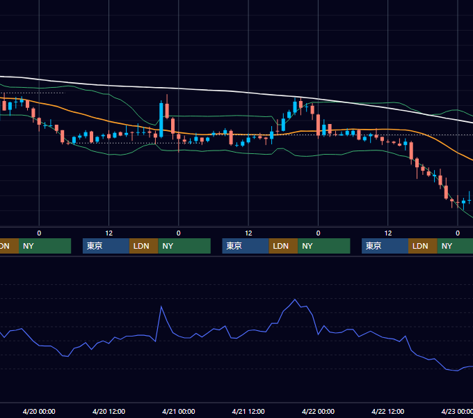The width and height of the screenshot is (473, 418).
Task: Click the 東京 session block on 4/20
Action: tap(106, 246)
